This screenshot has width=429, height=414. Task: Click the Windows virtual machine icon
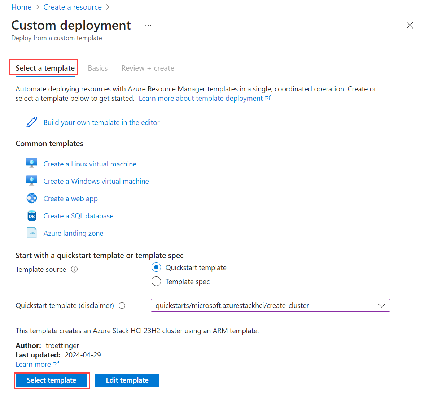[x=32, y=181]
